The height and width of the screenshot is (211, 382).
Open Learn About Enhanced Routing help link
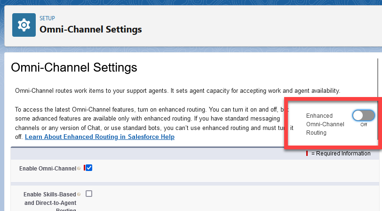click(x=100, y=137)
